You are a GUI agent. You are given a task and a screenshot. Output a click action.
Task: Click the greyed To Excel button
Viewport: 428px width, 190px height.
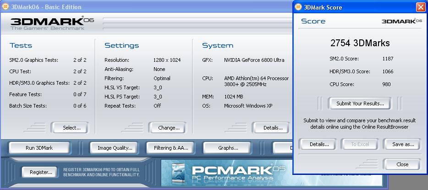point(359,144)
